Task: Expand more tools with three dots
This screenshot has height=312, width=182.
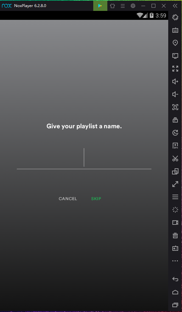Action: tap(175, 261)
